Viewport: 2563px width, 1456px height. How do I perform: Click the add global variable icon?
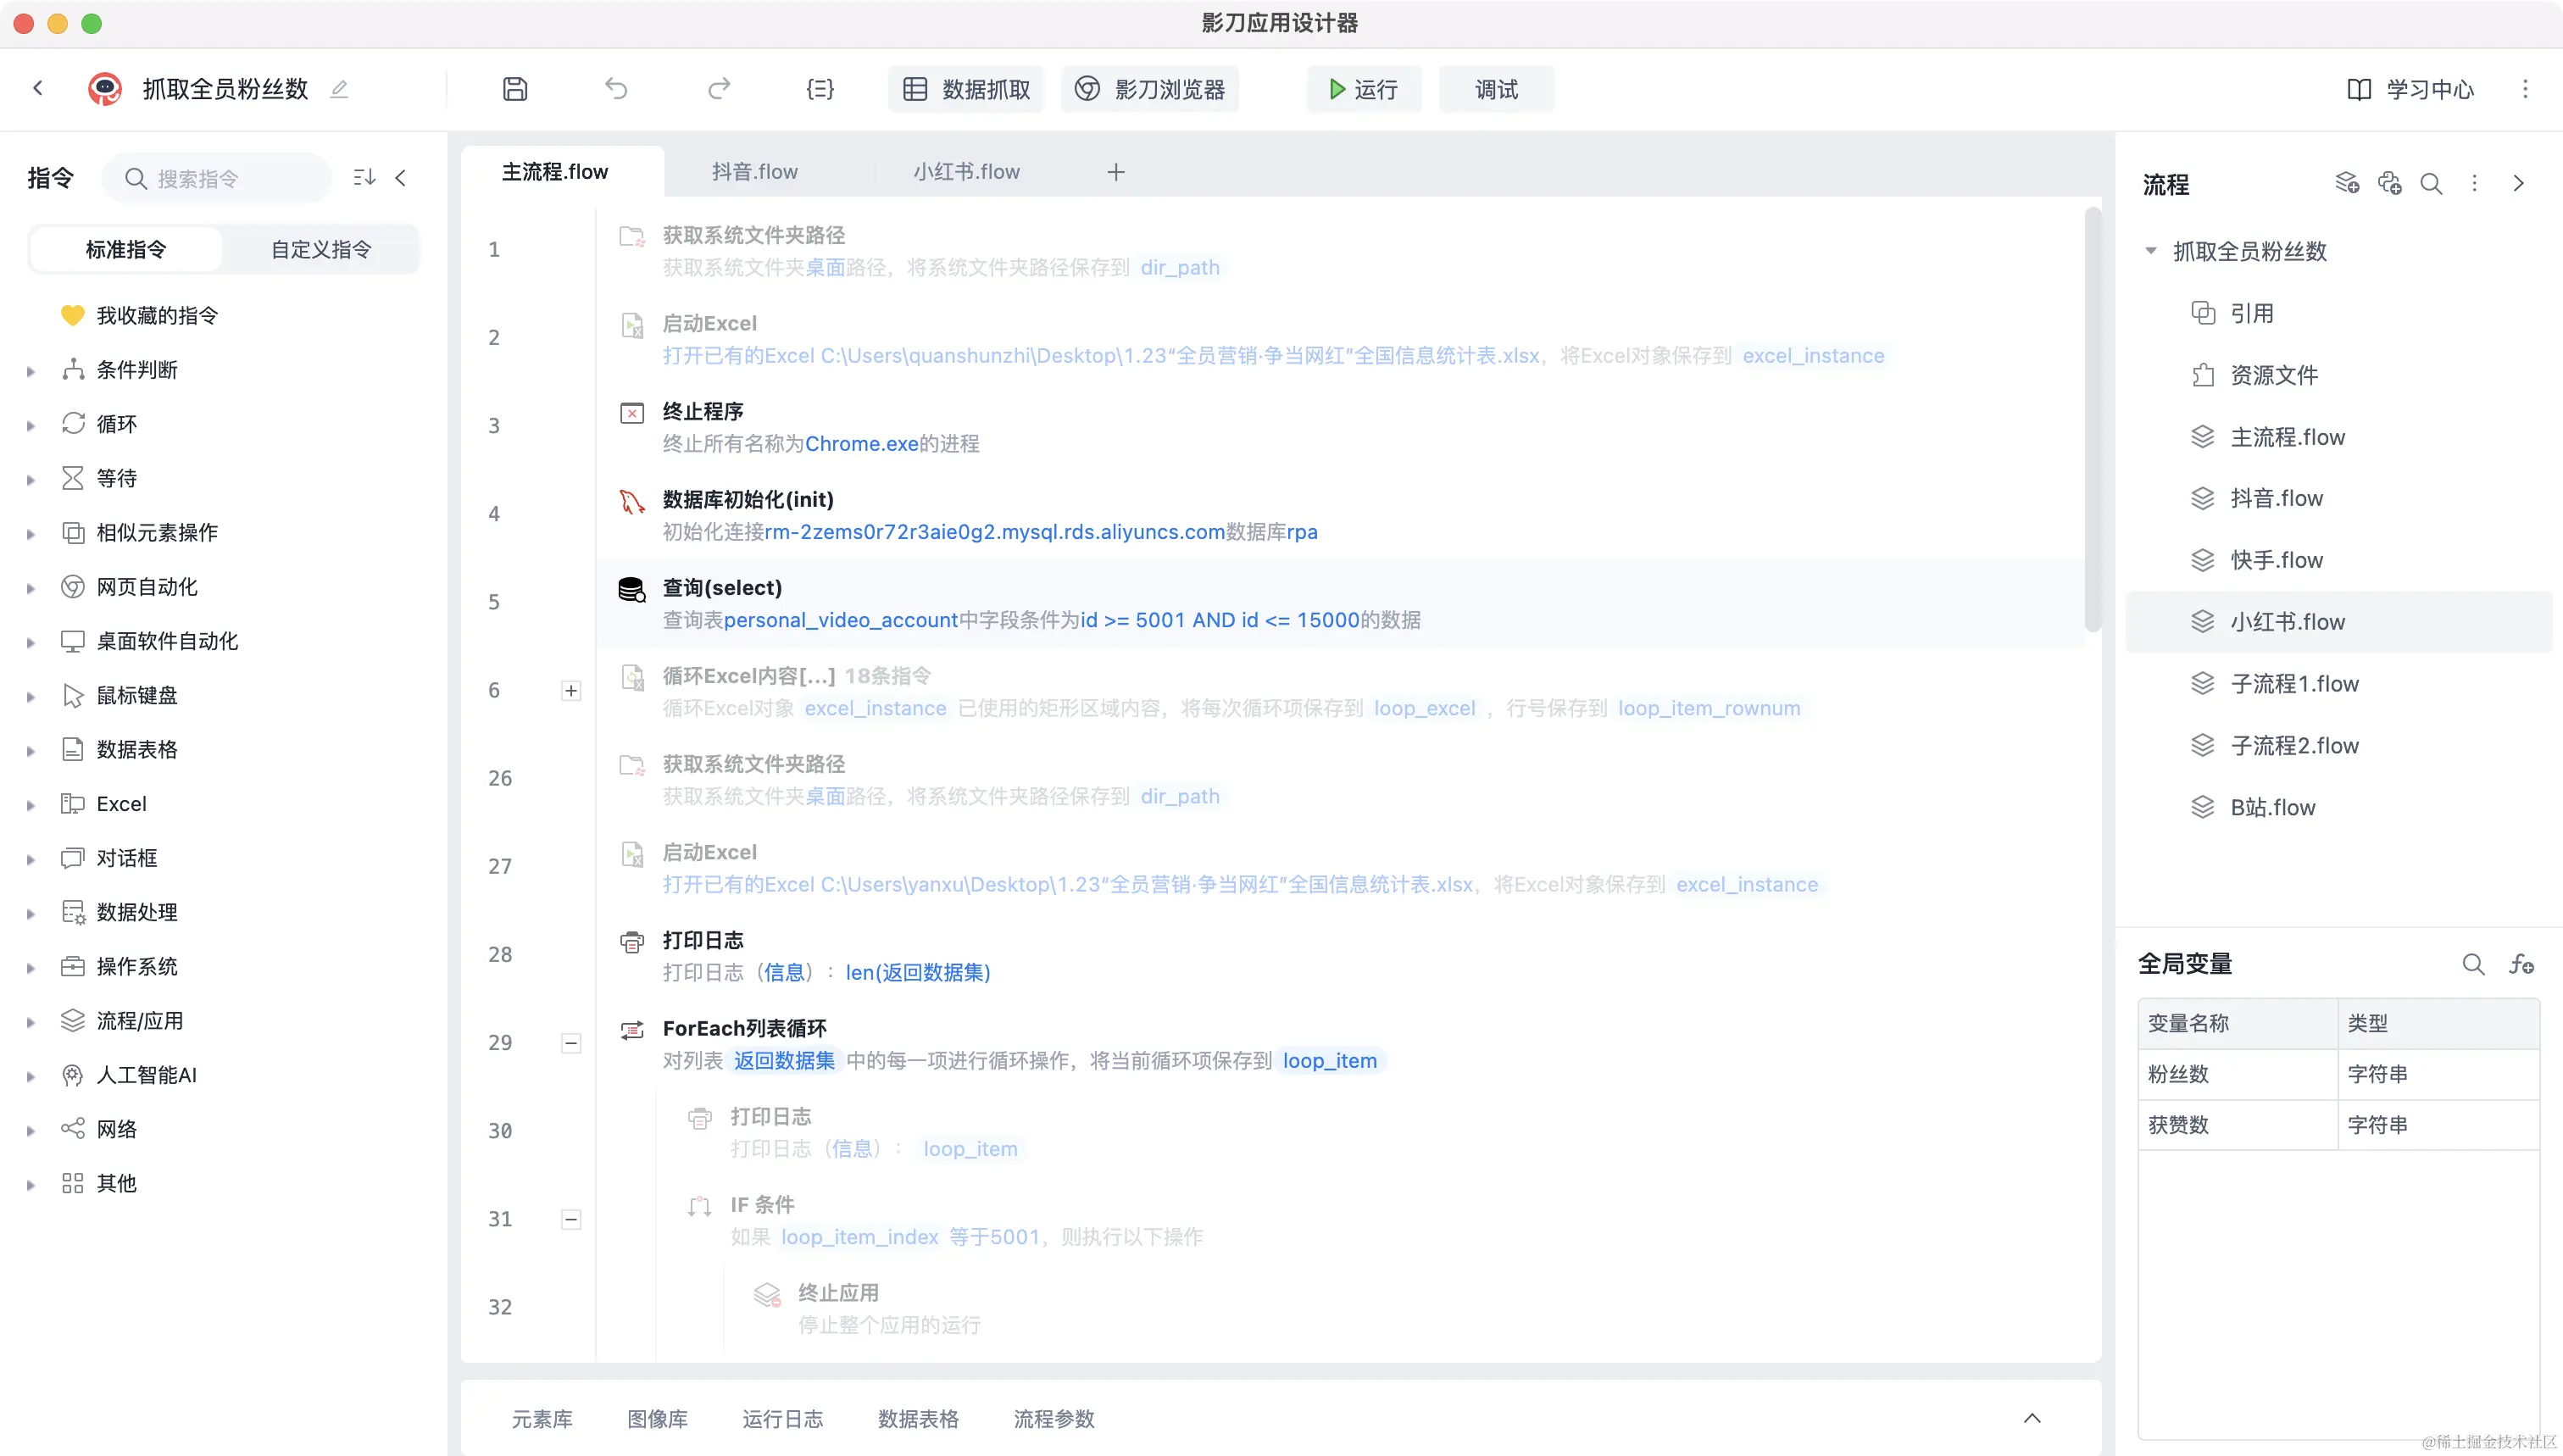click(2521, 964)
